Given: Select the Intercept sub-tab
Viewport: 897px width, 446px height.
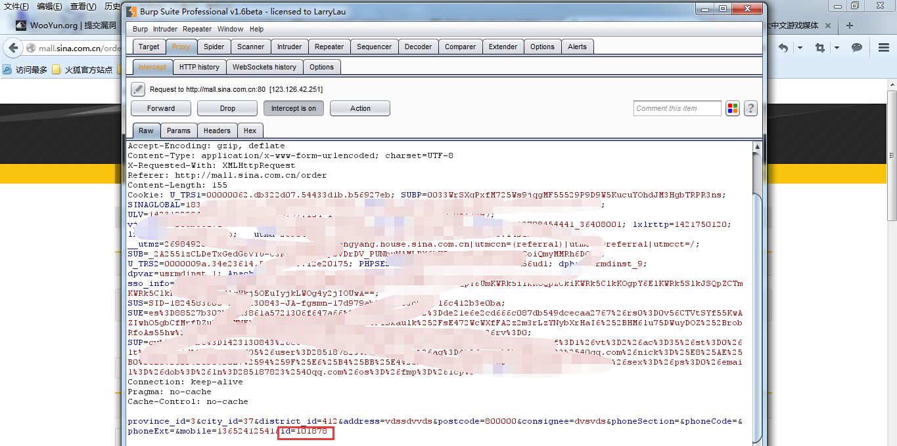Looking at the screenshot, I should coord(152,67).
